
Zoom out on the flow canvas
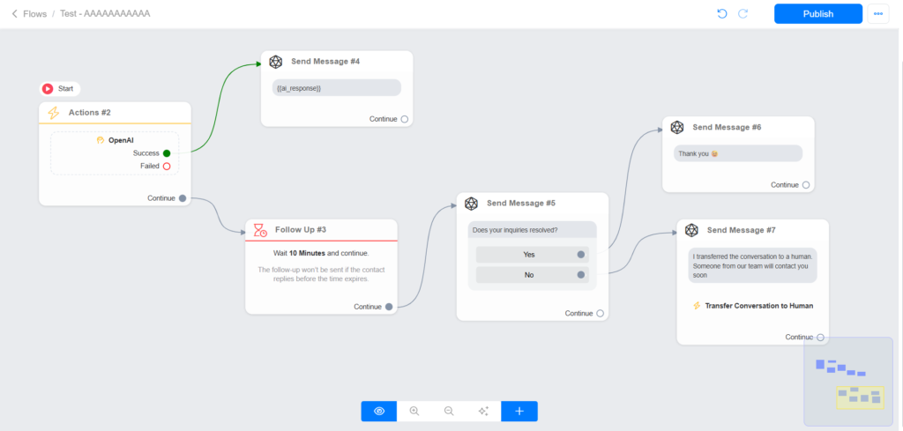point(449,411)
